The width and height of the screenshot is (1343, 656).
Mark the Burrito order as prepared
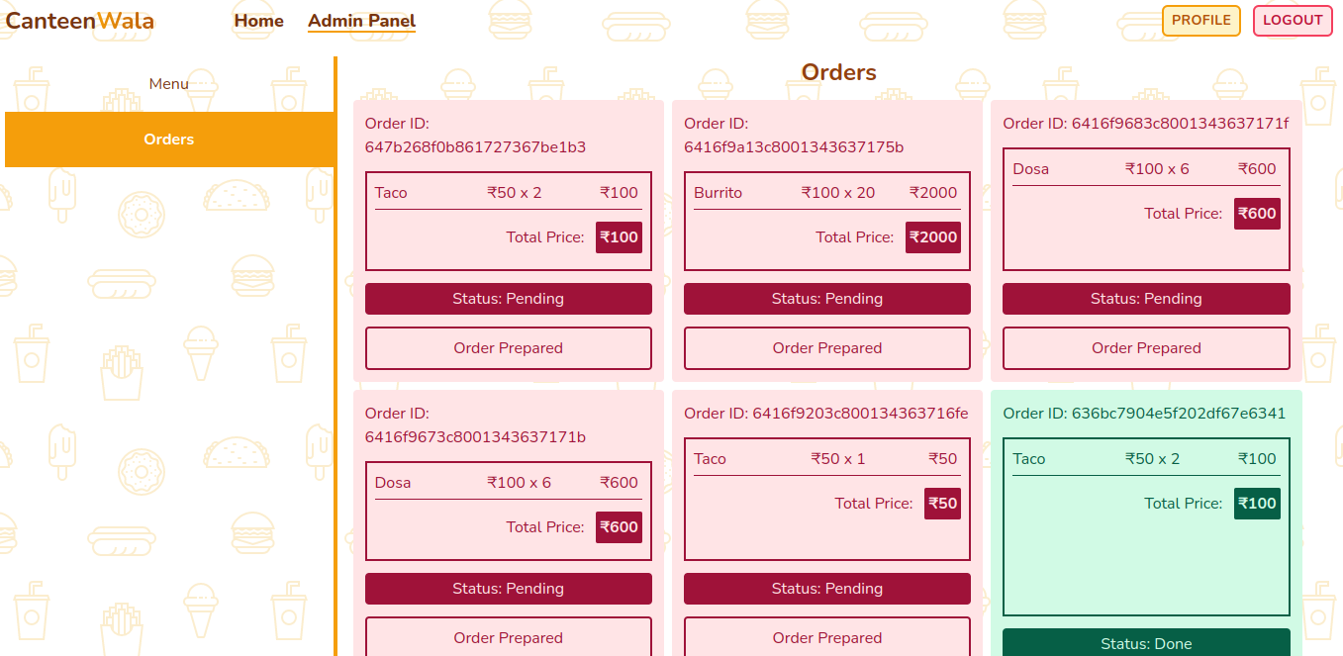827,347
